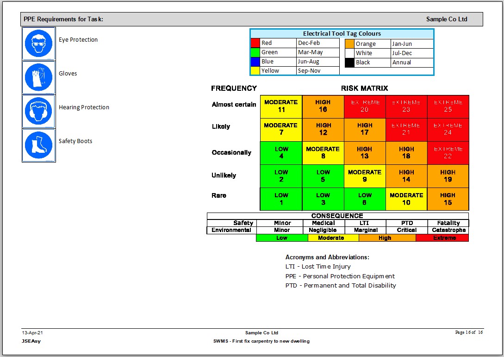Click the EXTREME 25 risk matrix cell
Image resolution: width=504 pixels, height=357 pixels.
[448, 106]
